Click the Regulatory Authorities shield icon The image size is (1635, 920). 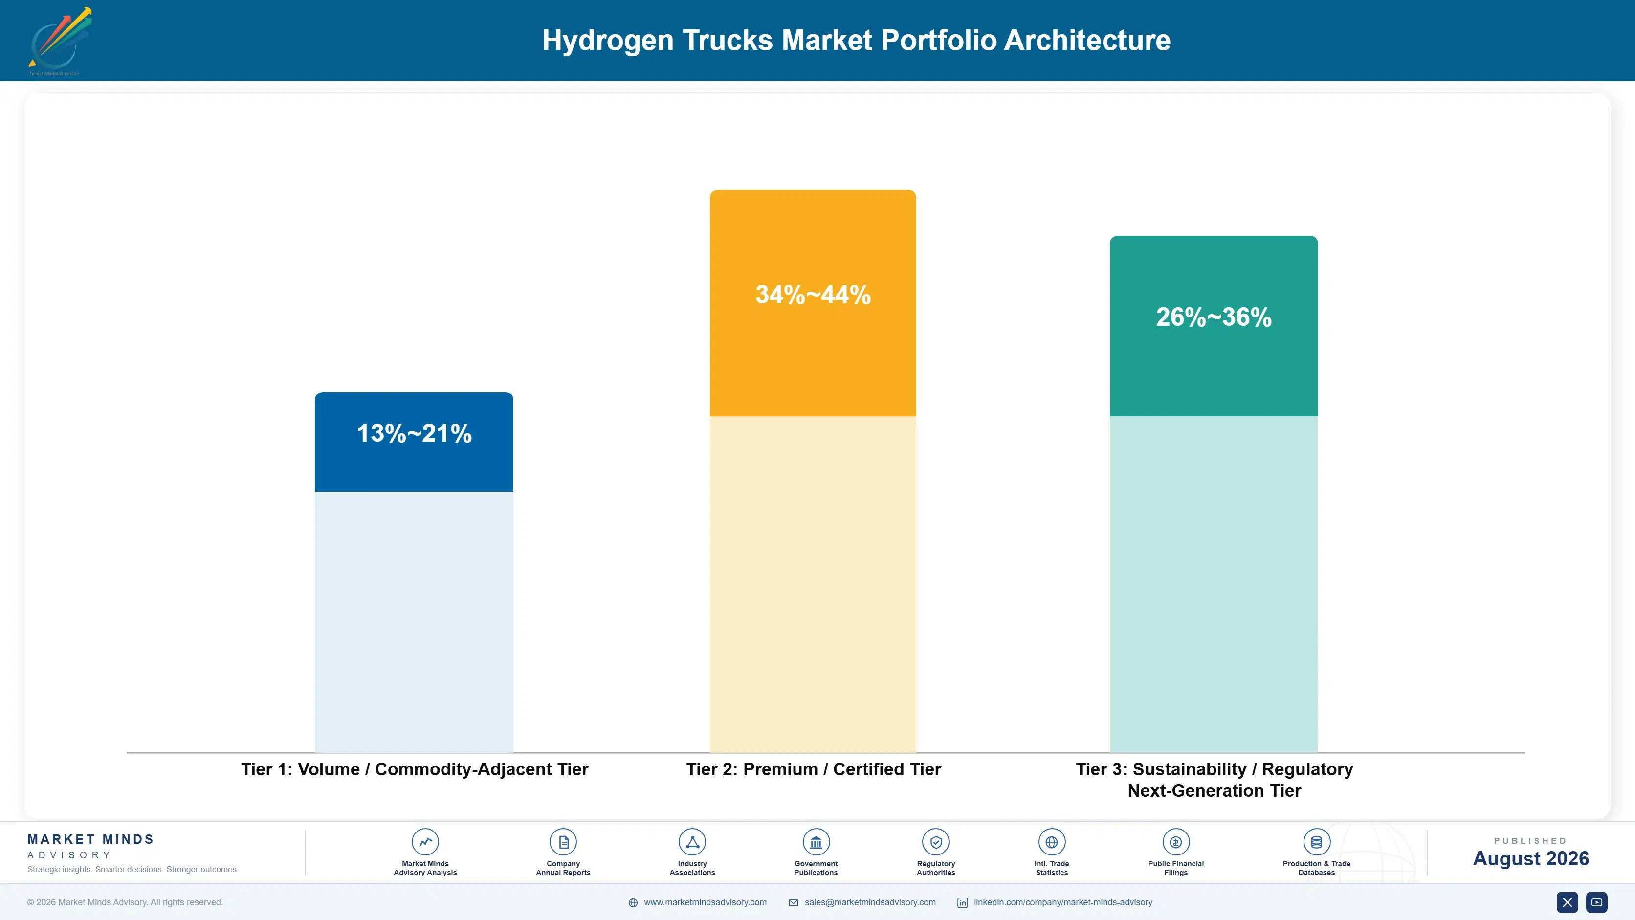(x=935, y=842)
